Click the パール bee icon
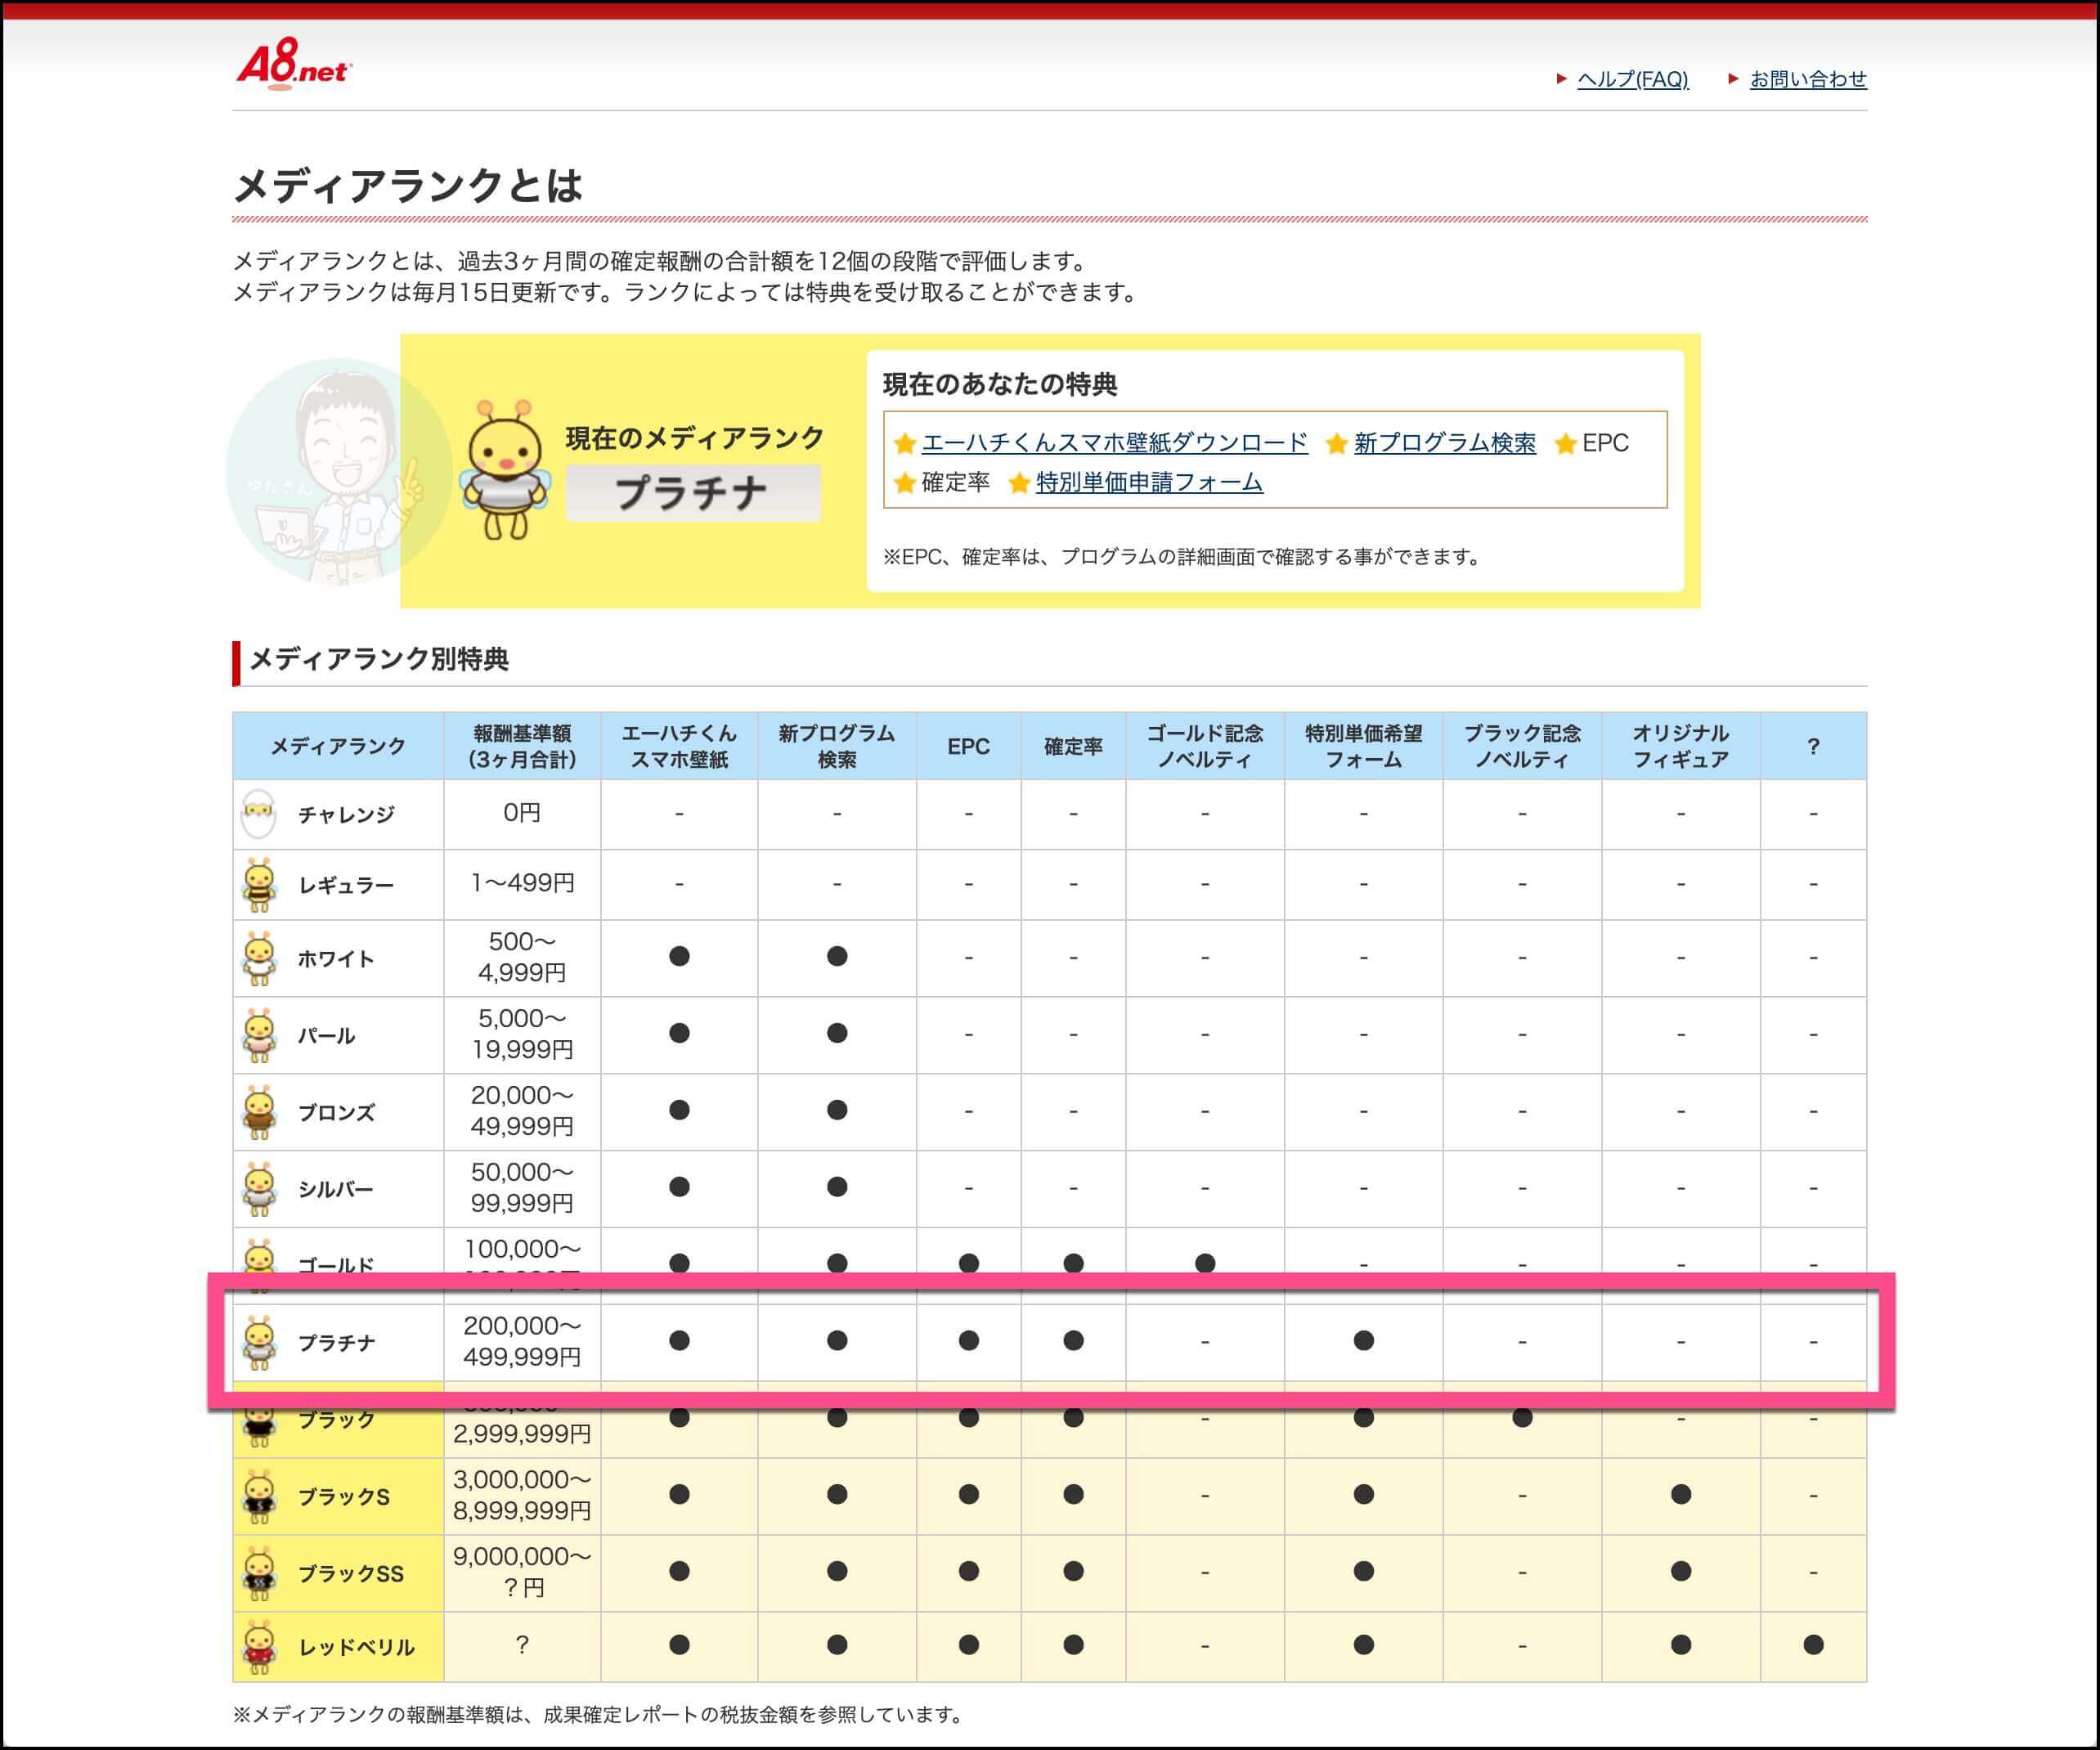The height and width of the screenshot is (1750, 2100). 259,1035
